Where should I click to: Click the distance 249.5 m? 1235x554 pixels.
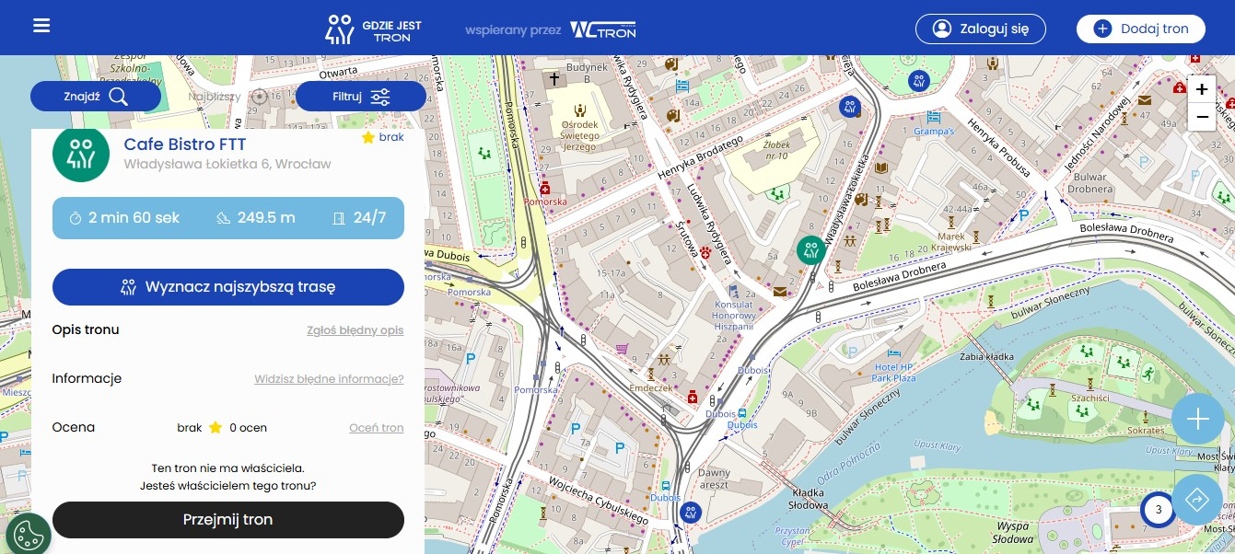click(255, 218)
